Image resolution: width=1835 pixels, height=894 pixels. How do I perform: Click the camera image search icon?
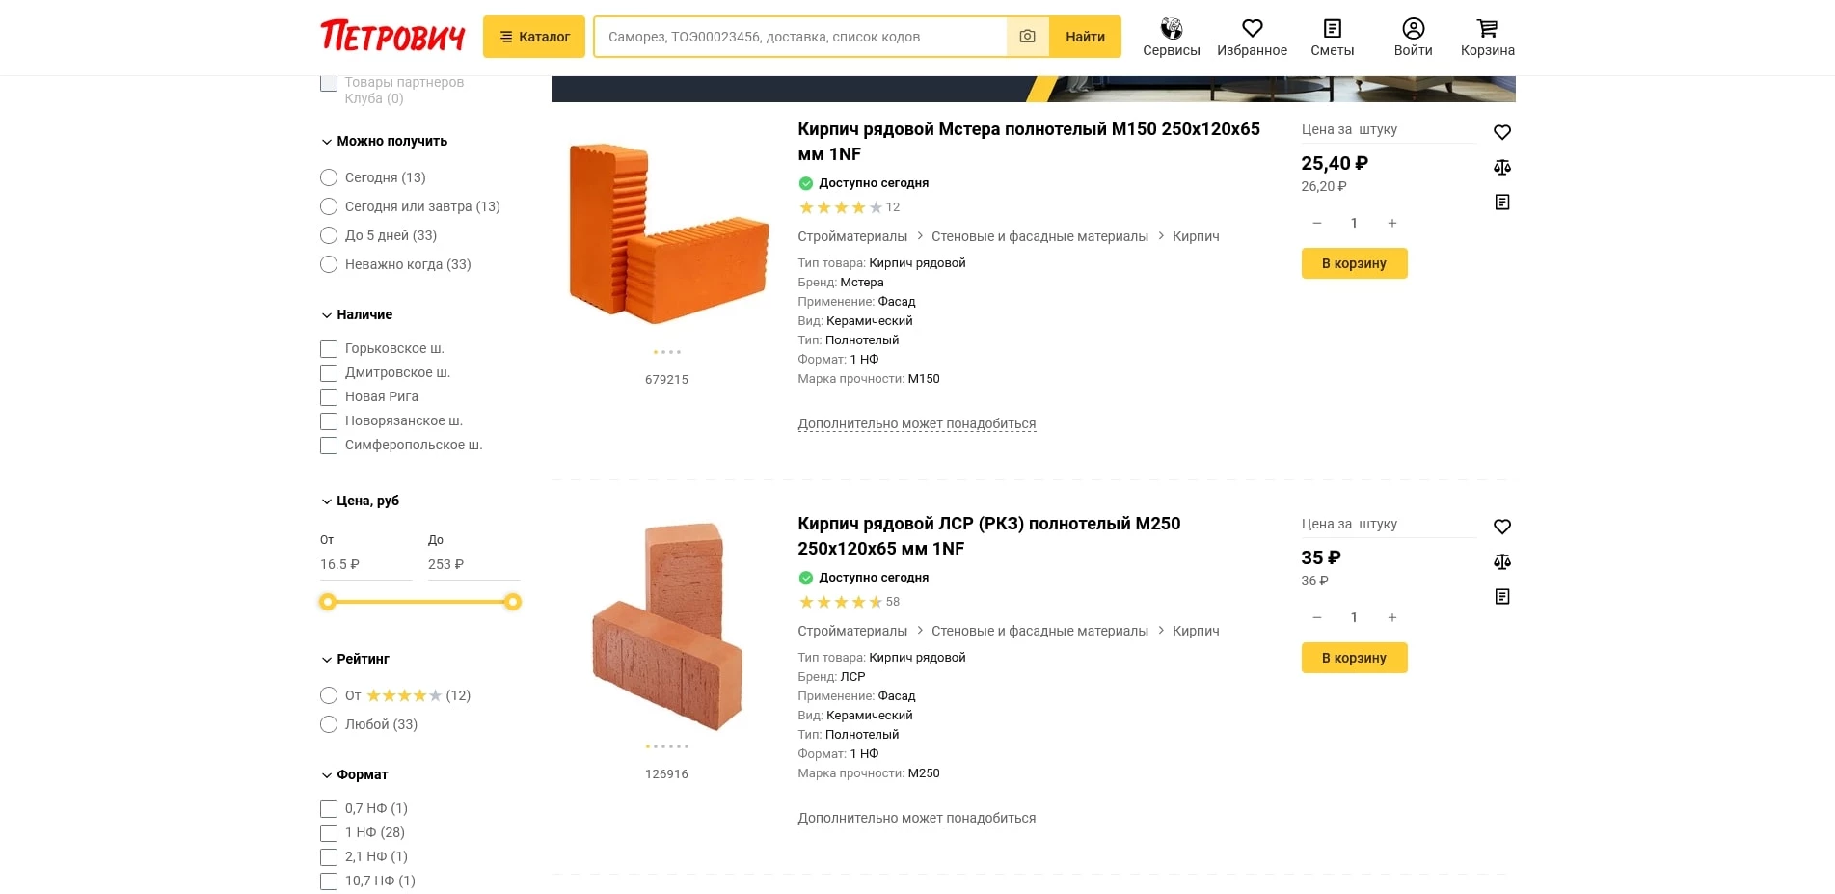(x=1027, y=37)
